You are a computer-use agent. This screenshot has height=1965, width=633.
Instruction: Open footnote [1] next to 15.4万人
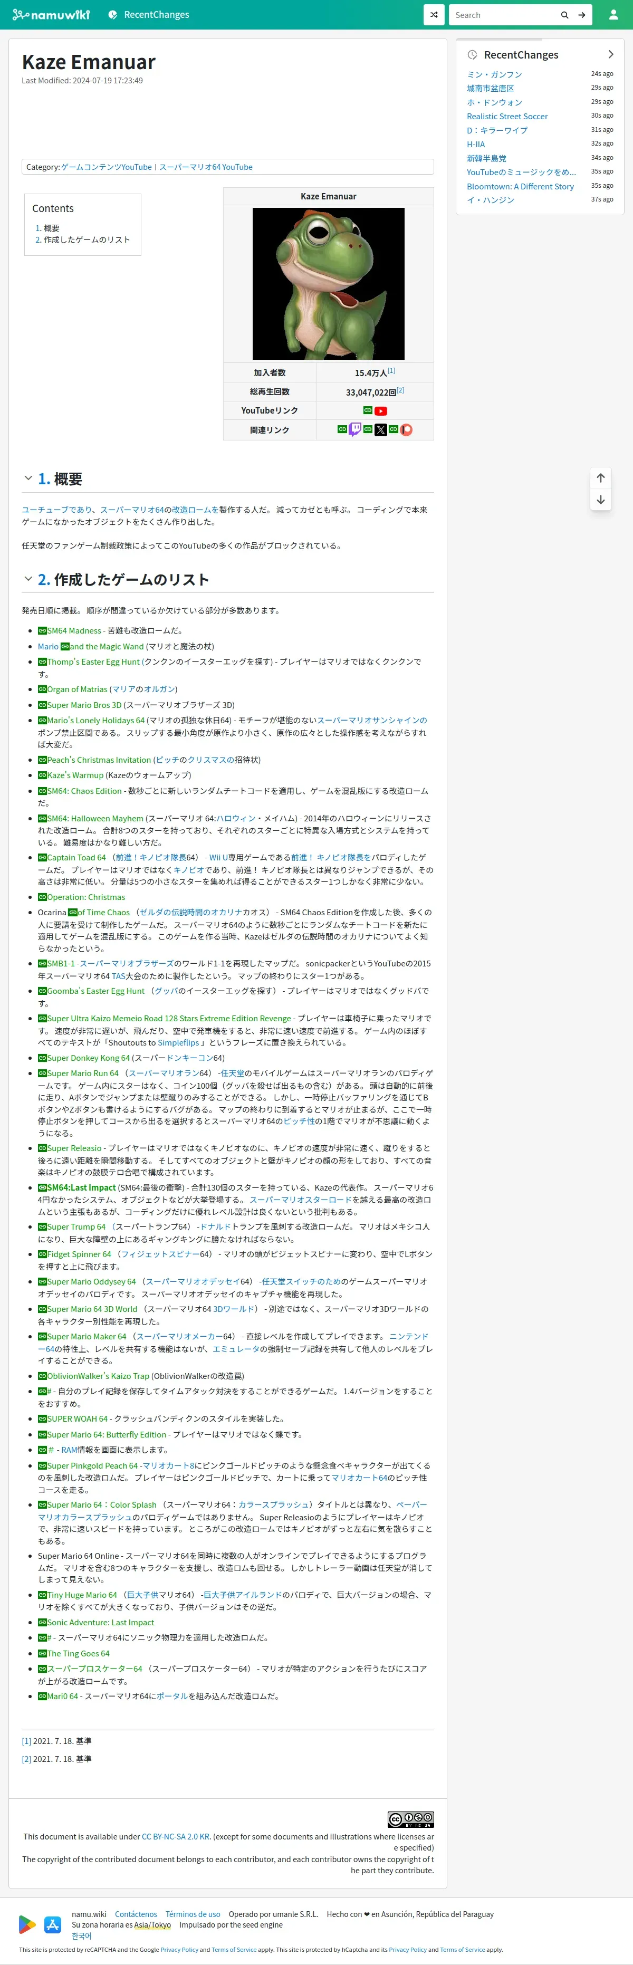391,371
